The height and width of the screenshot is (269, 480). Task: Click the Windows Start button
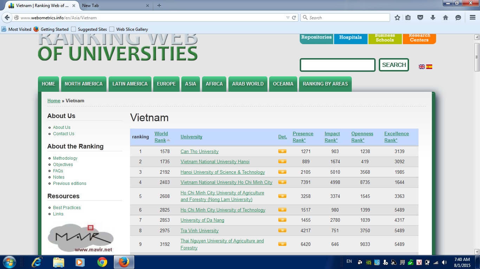coord(9,262)
